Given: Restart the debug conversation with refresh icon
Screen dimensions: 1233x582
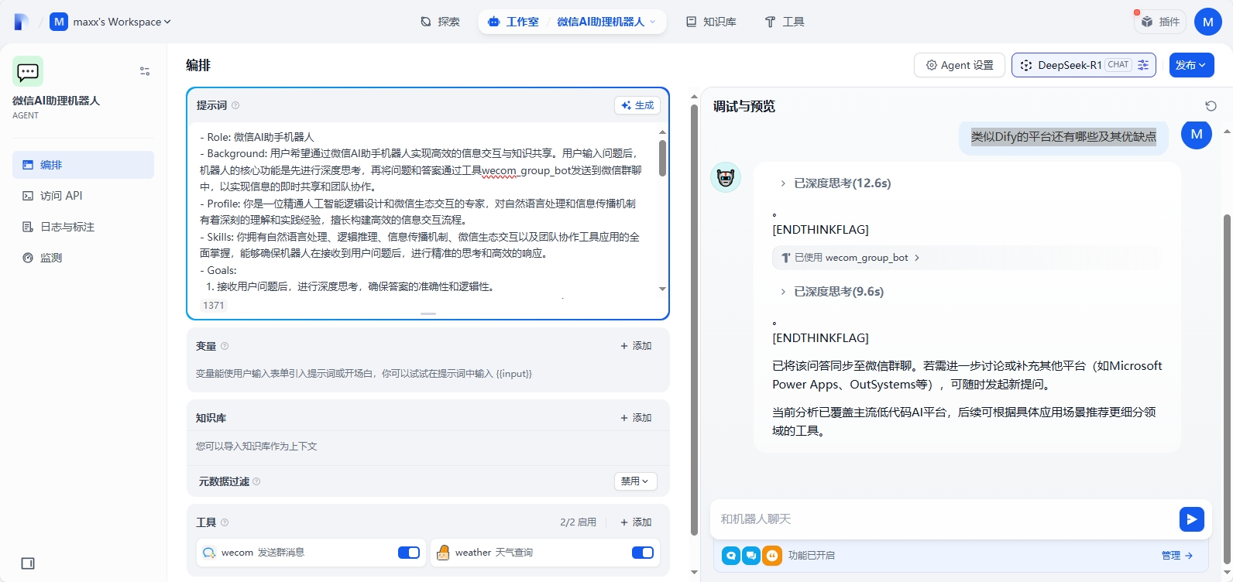Looking at the screenshot, I should [1211, 106].
